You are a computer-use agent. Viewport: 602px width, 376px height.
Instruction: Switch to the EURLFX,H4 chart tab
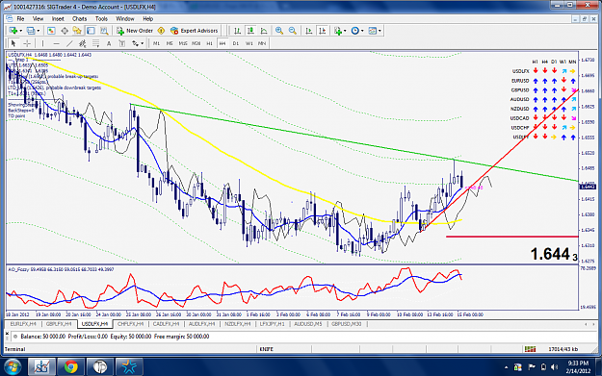point(23,324)
